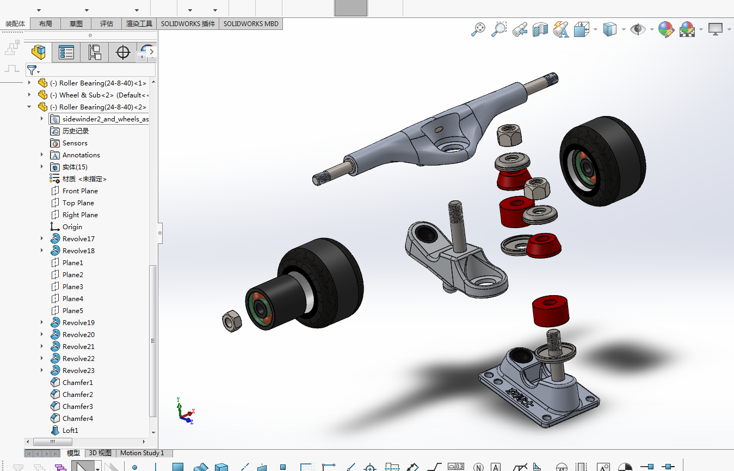Expand the Revolve17 feature
Image resolution: width=734 pixels, height=471 pixels.
(42, 239)
